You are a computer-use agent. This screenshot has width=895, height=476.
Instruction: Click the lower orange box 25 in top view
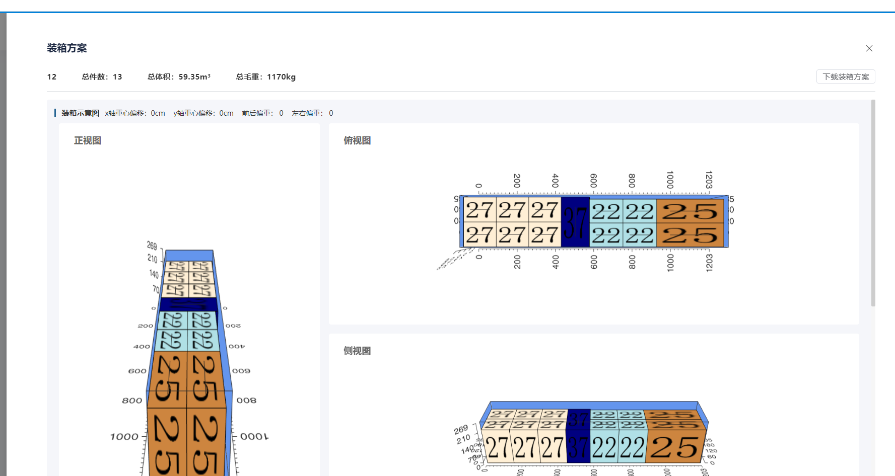(690, 235)
